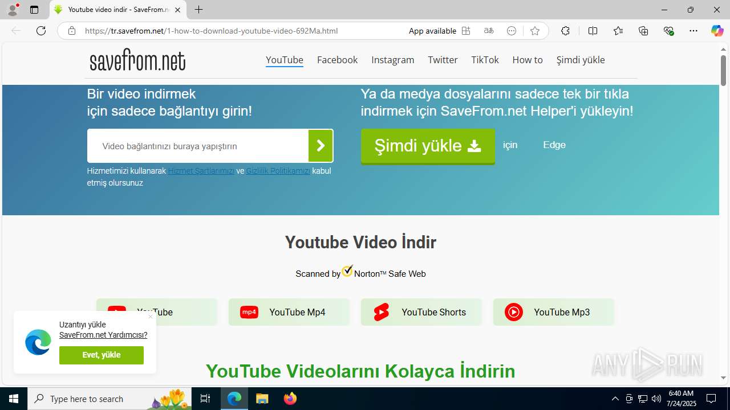Open the Favorites list icon
Viewport: 730px width, 410px height.
pyautogui.click(x=618, y=31)
